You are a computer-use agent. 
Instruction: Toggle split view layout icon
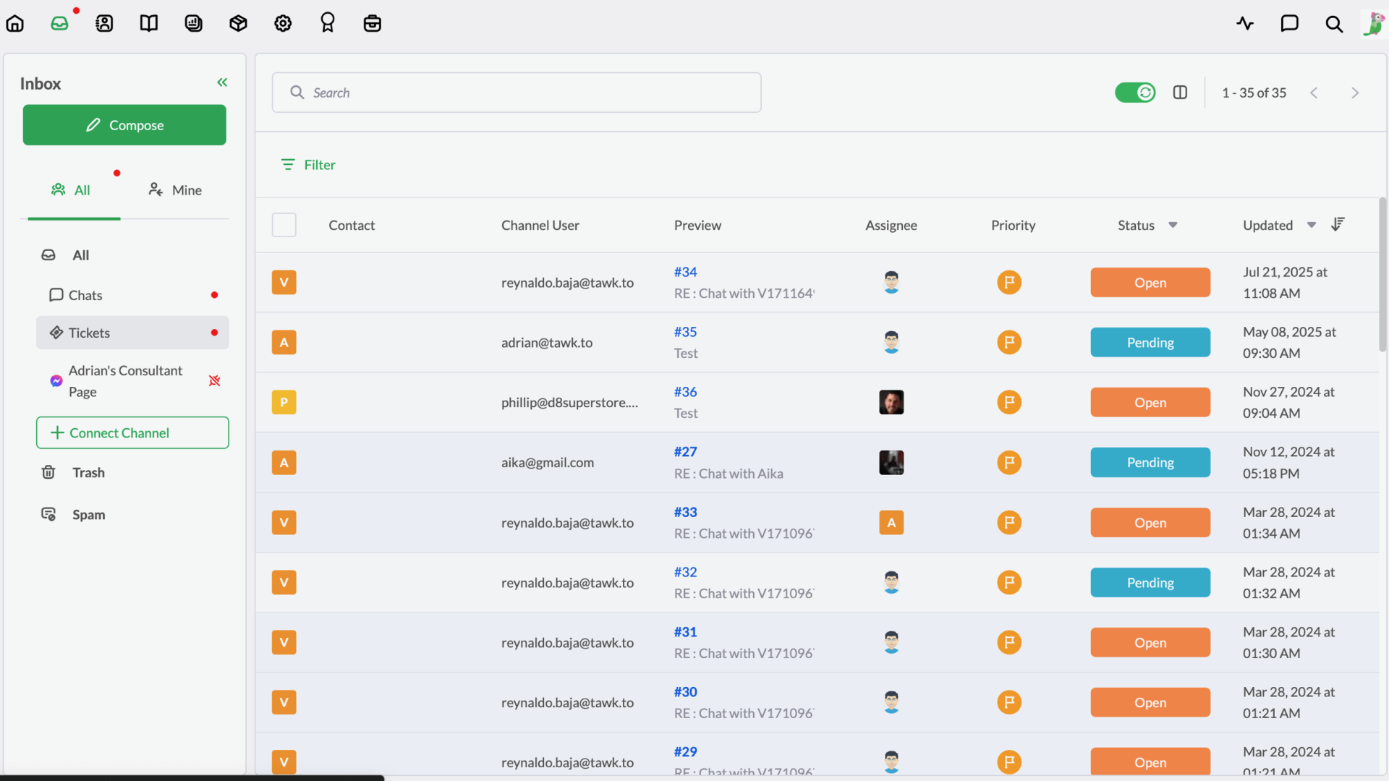(x=1180, y=93)
